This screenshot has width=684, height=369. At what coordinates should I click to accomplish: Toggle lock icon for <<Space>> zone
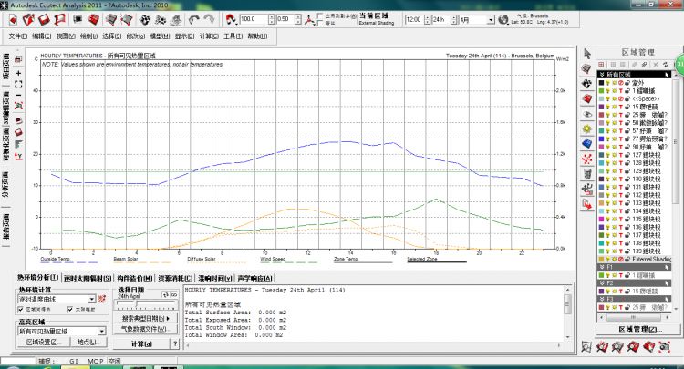pyautogui.click(x=627, y=99)
